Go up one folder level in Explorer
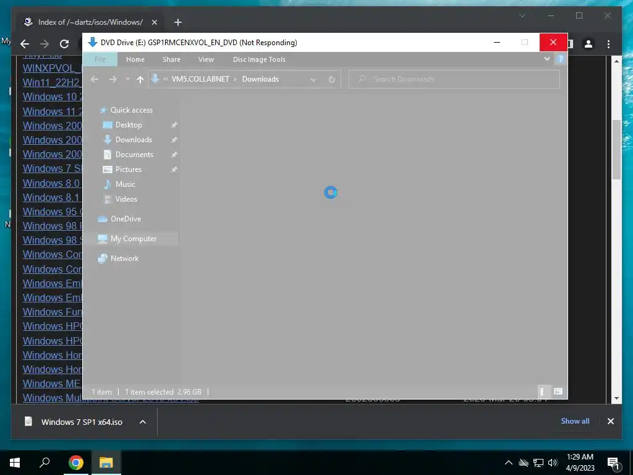The height and width of the screenshot is (475, 633). [140, 79]
